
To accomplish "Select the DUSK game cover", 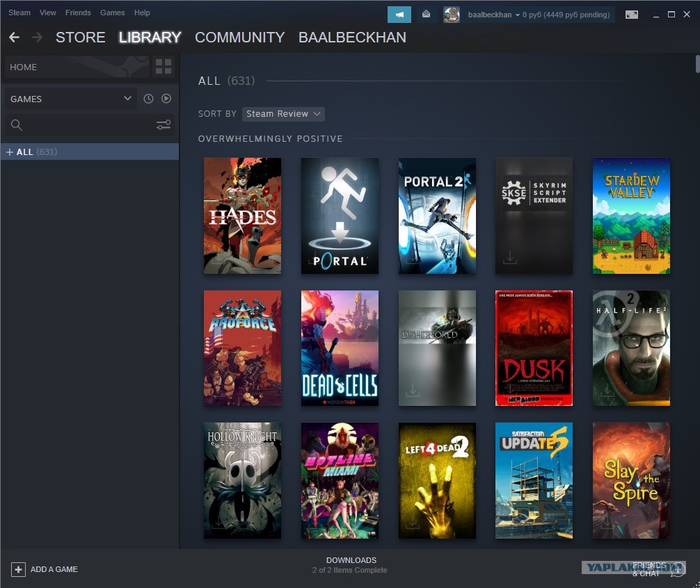I will [x=534, y=348].
